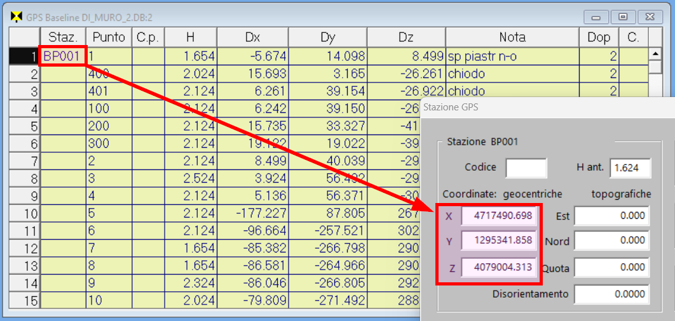Click the Nord topographic coordinate field

(613, 241)
